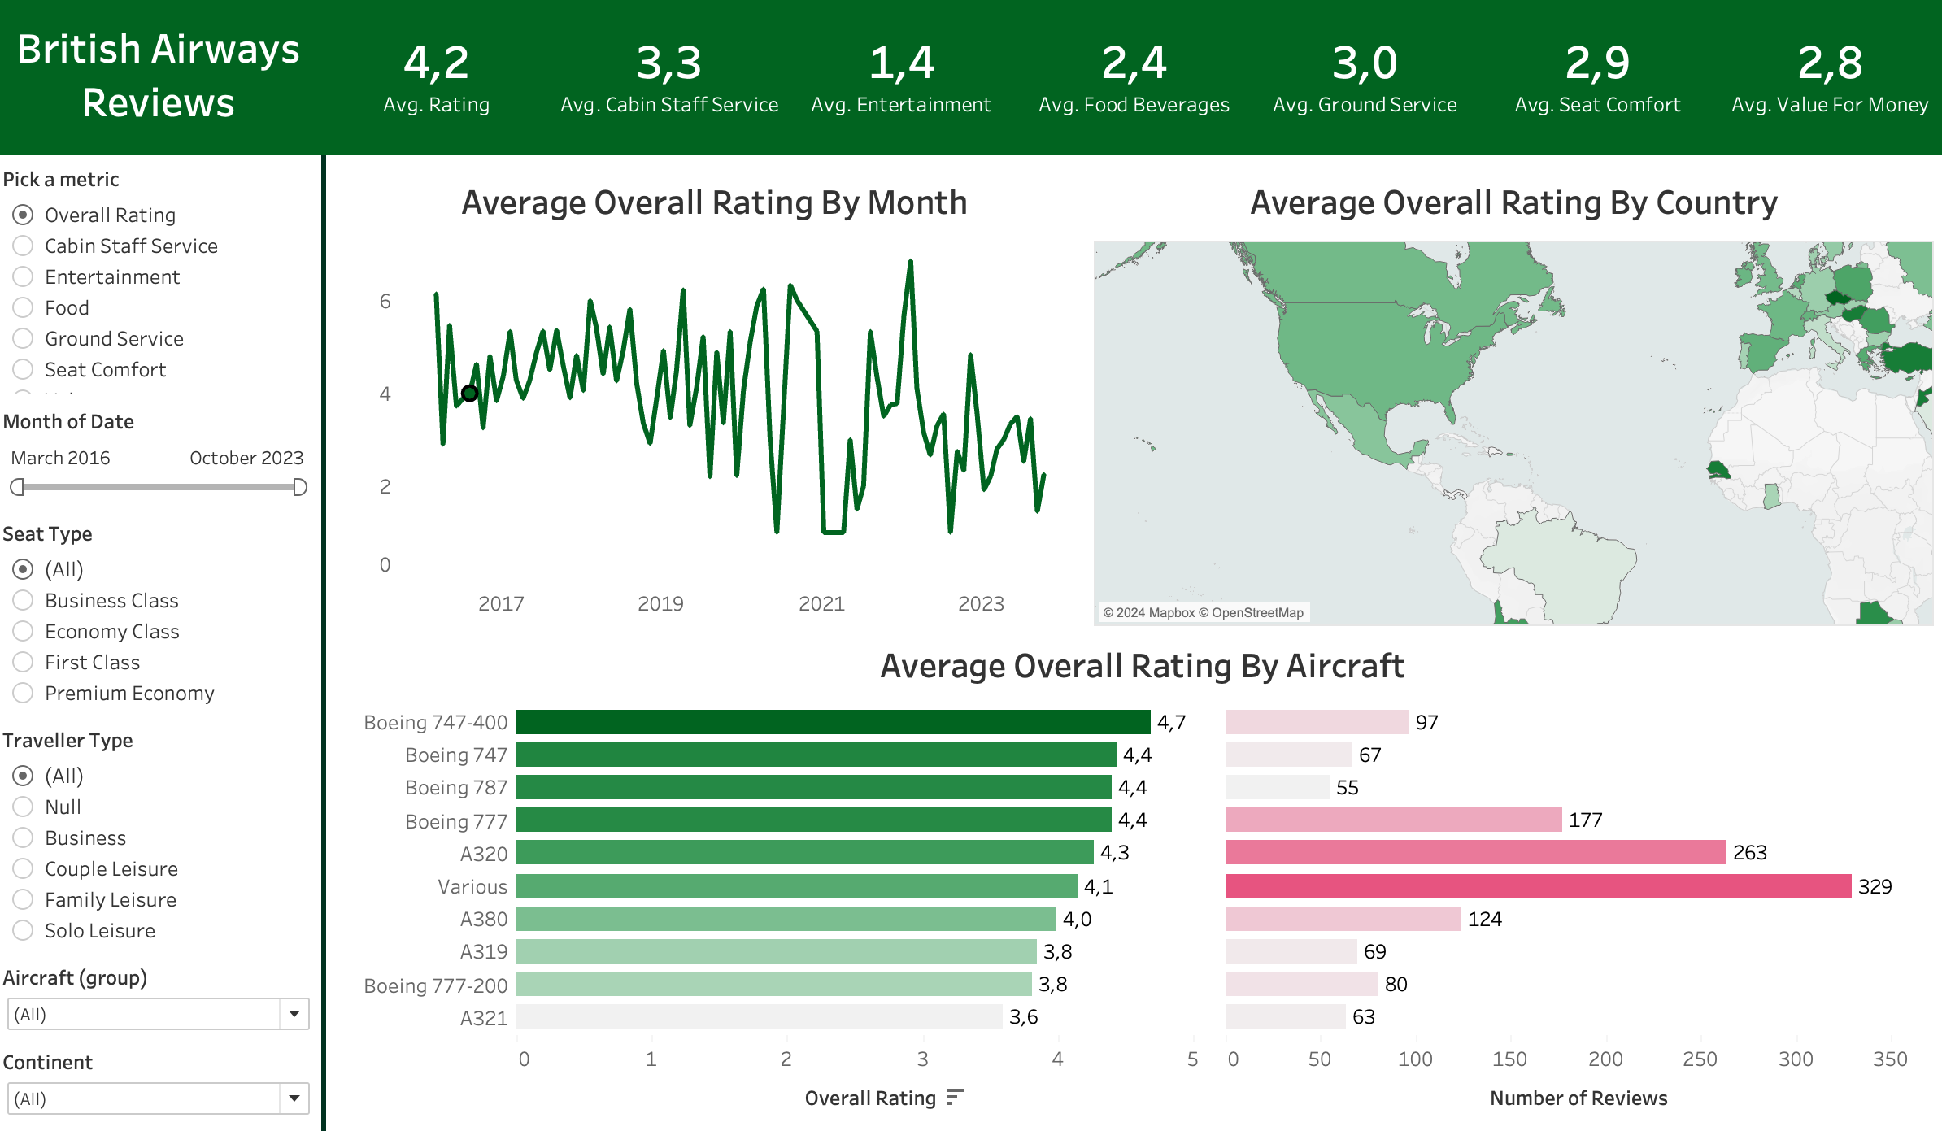This screenshot has height=1131, width=1942.
Task: Click the 3,0 Avg. Ground Service KPI
Action: pyautogui.click(x=1365, y=79)
